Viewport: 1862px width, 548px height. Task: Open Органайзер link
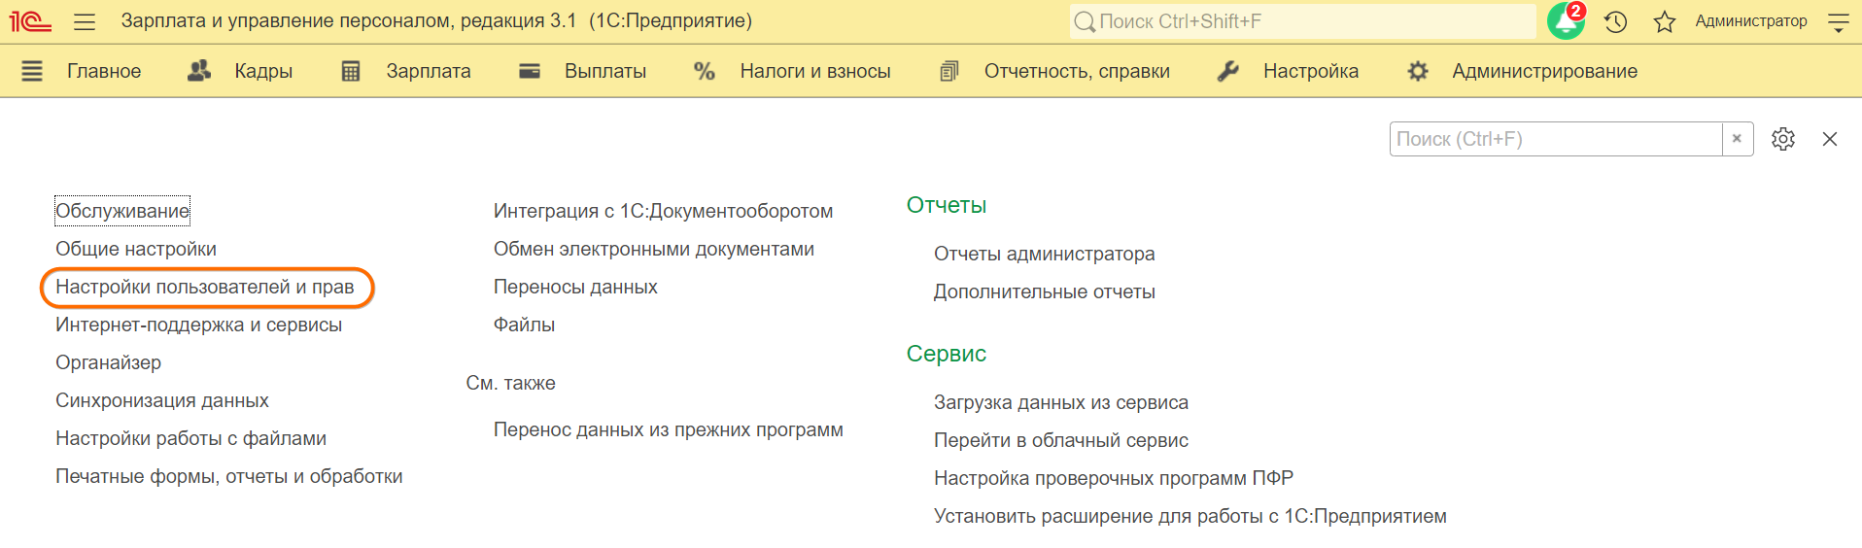pos(108,362)
